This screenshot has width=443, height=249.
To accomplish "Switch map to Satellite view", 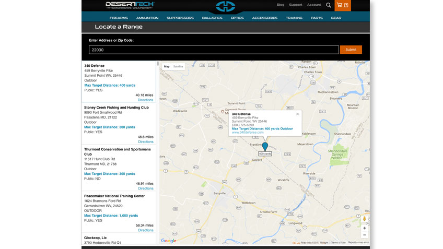I will 178,66.
